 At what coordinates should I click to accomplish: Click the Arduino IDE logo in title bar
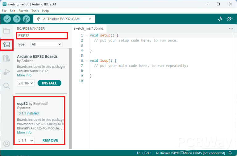pyautogui.click(x=4, y=4)
